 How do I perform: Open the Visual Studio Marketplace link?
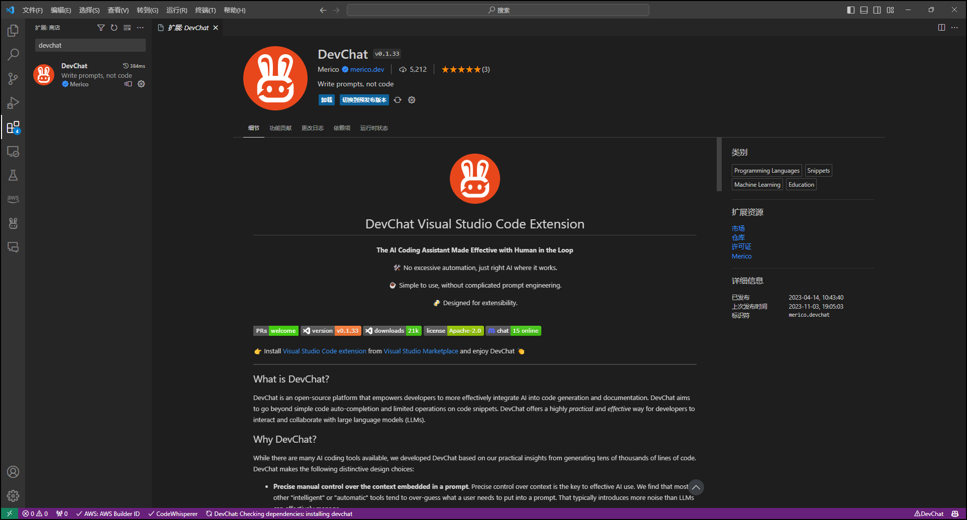(421, 351)
